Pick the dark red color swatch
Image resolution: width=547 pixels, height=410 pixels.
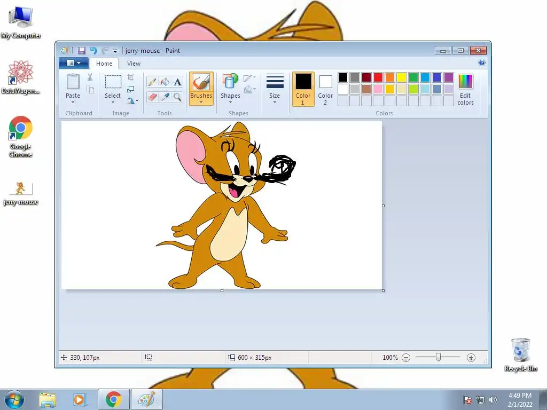point(366,77)
